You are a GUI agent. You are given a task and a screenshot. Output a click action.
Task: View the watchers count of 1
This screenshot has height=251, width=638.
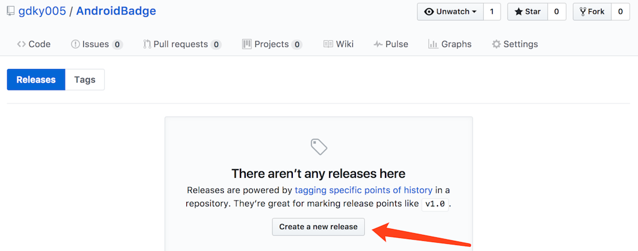[x=492, y=12]
